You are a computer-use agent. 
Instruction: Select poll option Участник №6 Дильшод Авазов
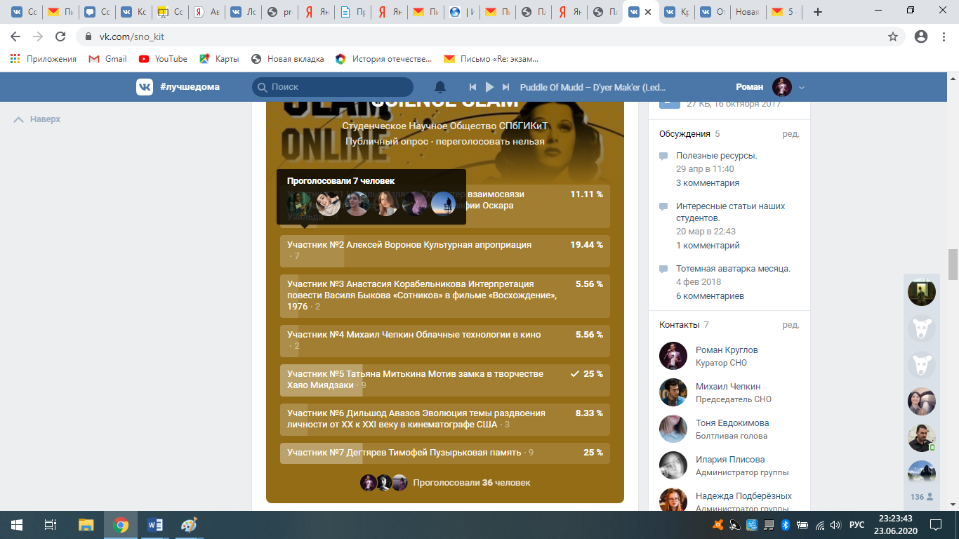coord(445,419)
